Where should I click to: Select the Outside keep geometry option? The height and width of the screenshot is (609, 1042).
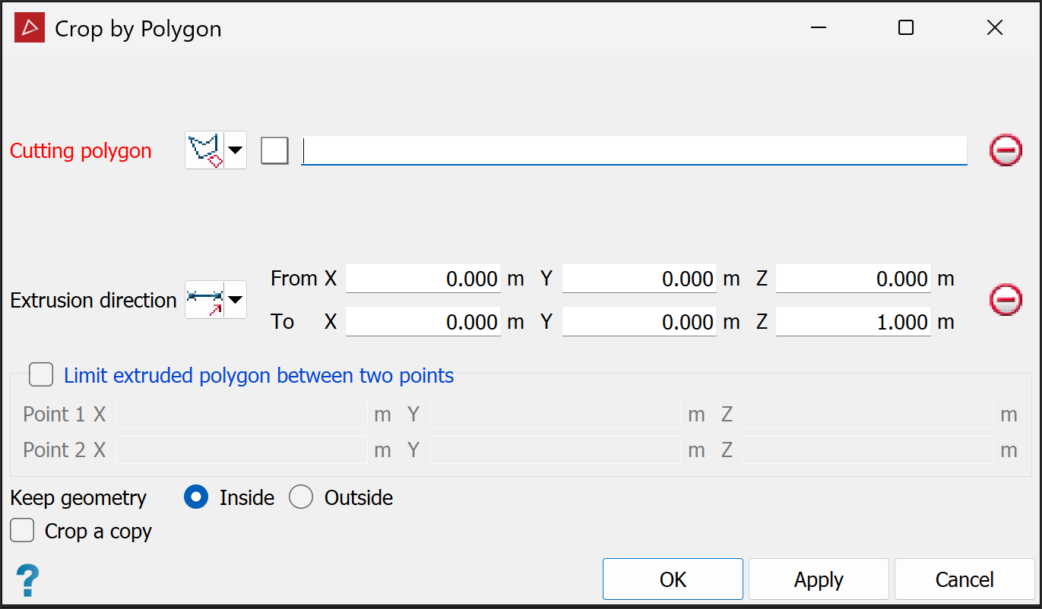(301, 498)
